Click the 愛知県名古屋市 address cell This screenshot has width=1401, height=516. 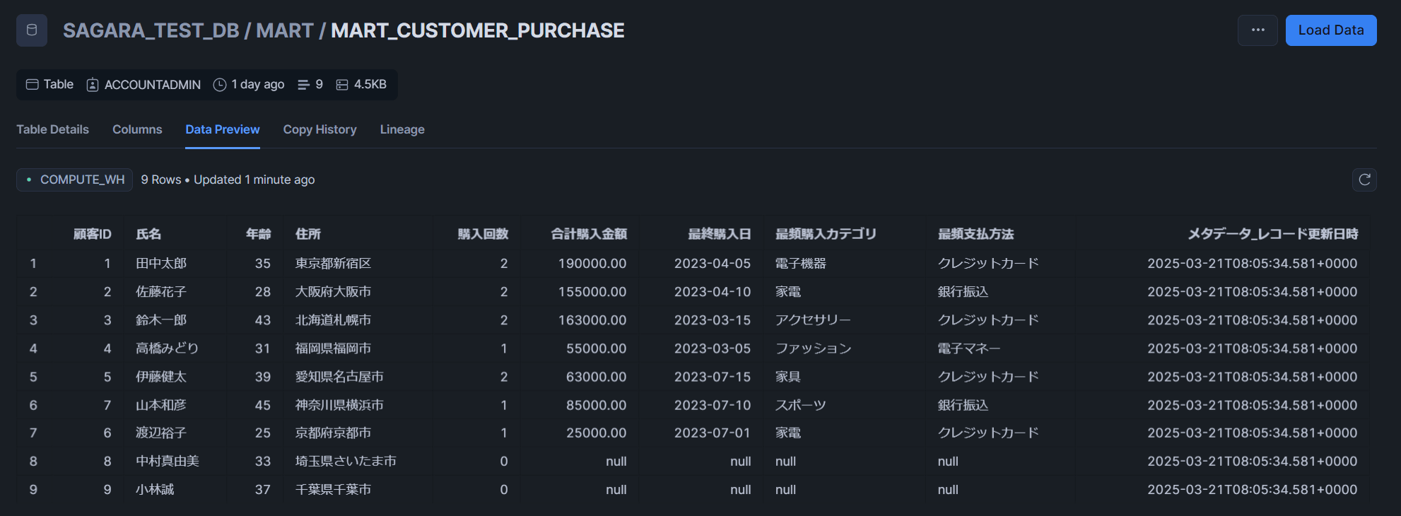339,376
